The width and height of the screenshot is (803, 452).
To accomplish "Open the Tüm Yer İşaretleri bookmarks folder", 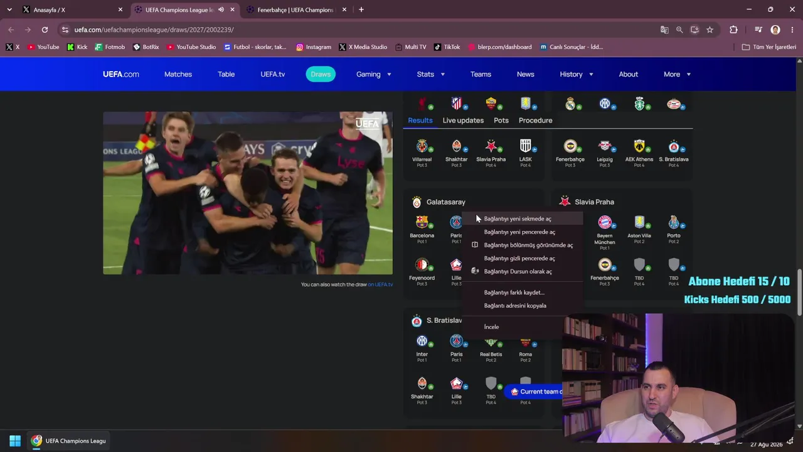I will (x=768, y=47).
